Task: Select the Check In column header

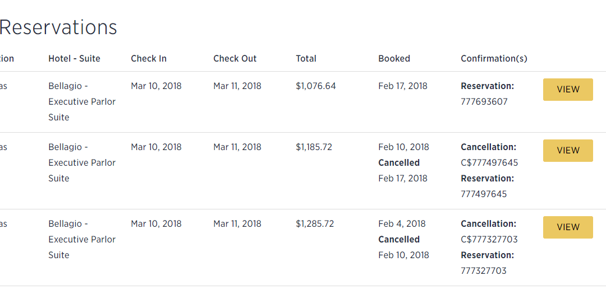Action: [149, 58]
